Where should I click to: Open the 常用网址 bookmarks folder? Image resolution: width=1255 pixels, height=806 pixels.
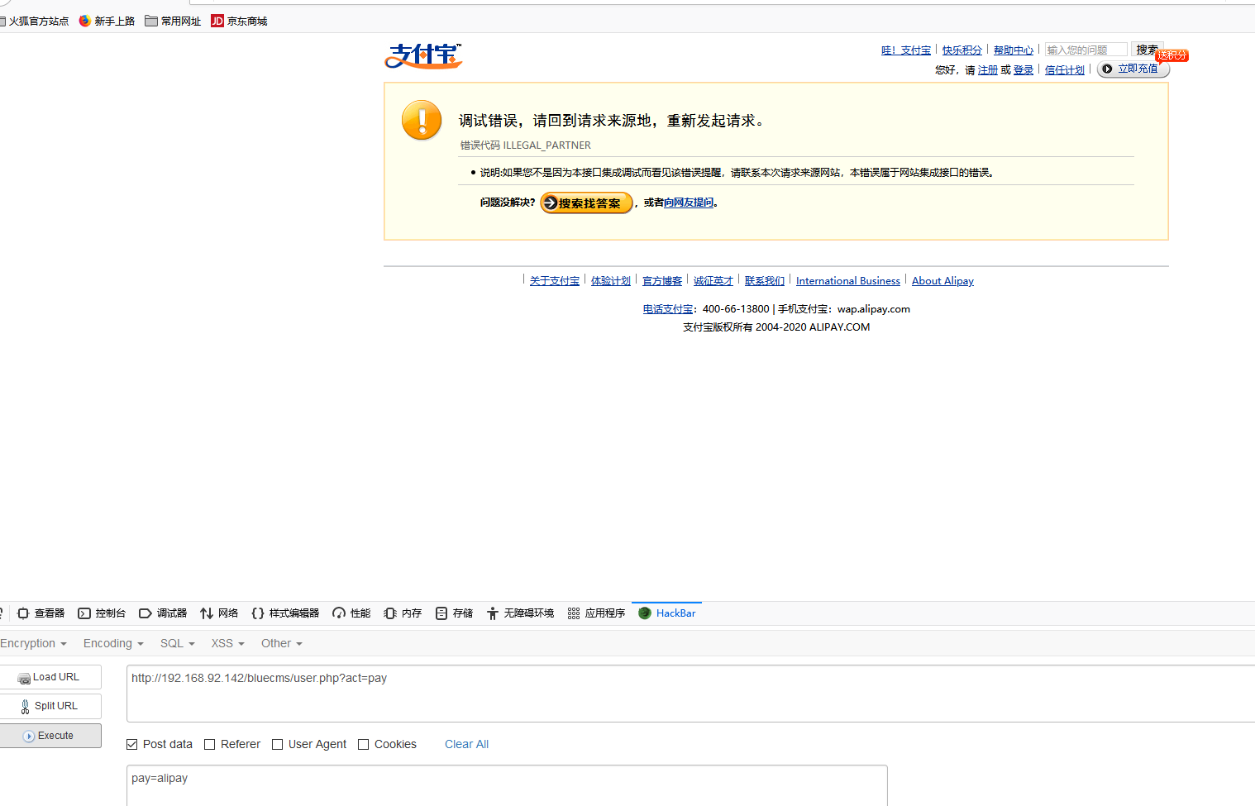pos(173,21)
